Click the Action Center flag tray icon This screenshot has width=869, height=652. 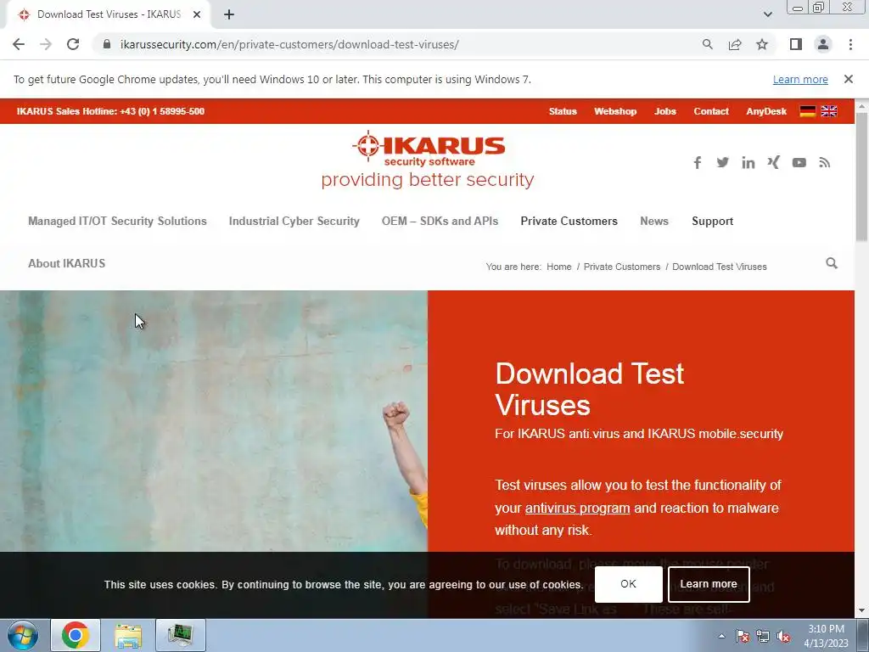[743, 636]
